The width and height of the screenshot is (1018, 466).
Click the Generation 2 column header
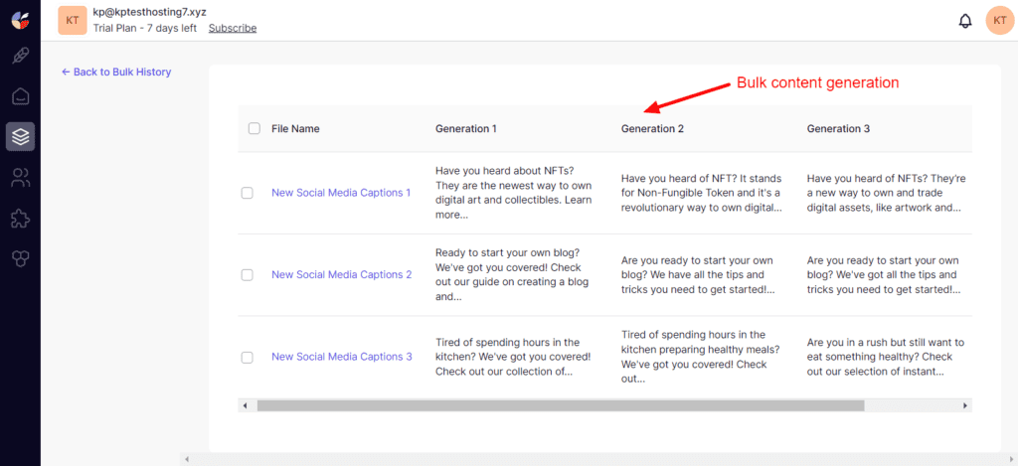point(652,128)
